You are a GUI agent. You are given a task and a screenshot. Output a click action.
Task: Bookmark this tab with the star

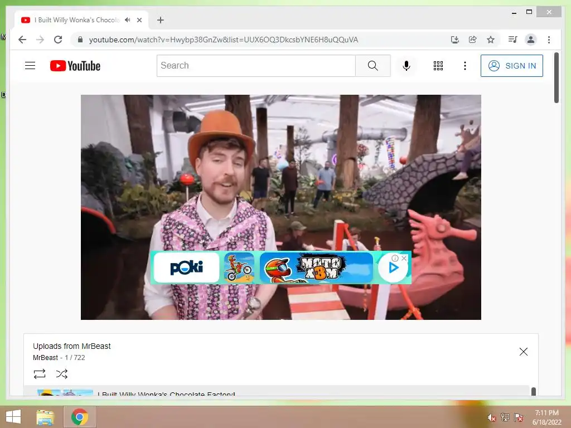[491, 40]
